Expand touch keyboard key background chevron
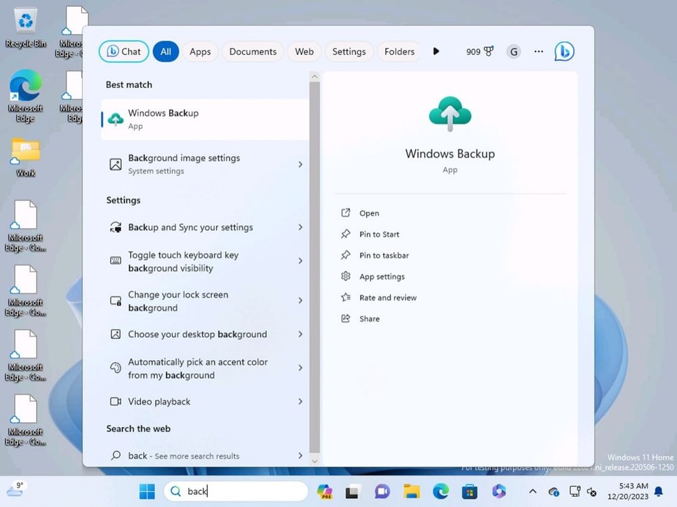 300,261
